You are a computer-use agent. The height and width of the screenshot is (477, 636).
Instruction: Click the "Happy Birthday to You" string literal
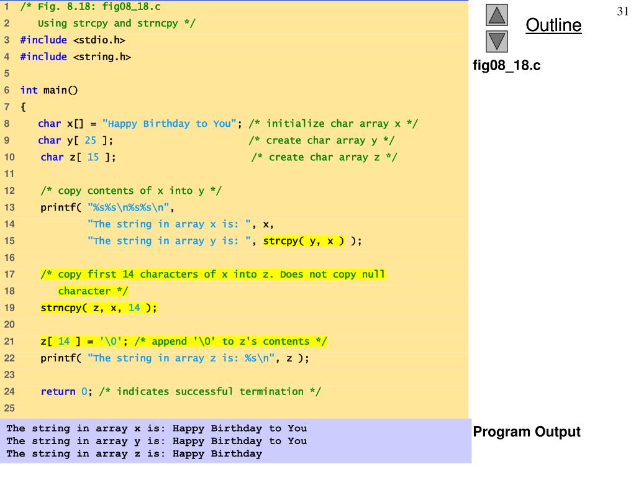[169, 124]
